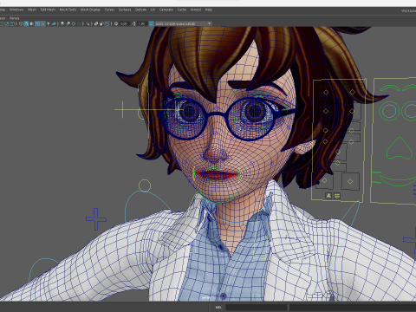Click the gamma value field 1.00
416x312 pixels.
click(x=141, y=23)
